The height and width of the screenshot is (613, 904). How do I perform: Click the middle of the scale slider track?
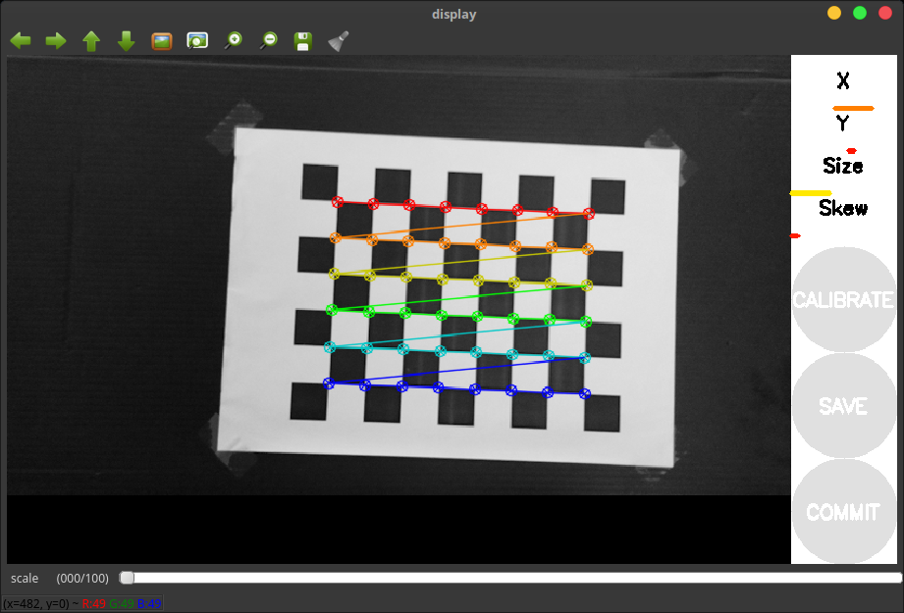(x=510, y=578)
